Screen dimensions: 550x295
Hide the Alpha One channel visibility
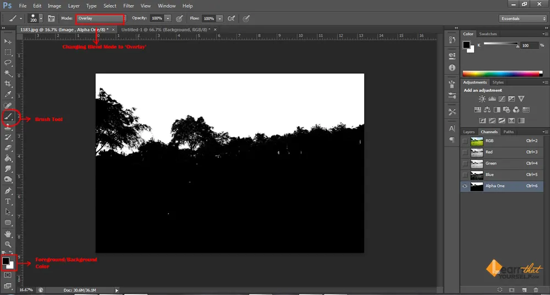point(465,186)
